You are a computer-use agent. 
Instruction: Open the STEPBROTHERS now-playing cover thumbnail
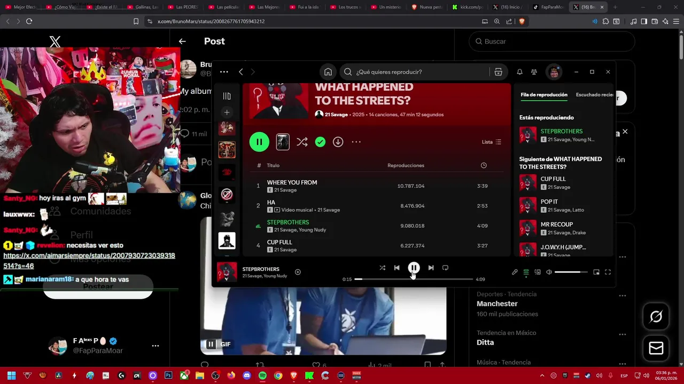(227, 272)
